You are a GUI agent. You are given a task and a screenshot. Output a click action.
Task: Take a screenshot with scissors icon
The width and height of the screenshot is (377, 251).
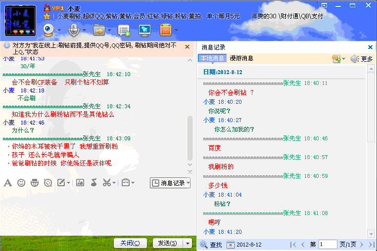point(107,183)
